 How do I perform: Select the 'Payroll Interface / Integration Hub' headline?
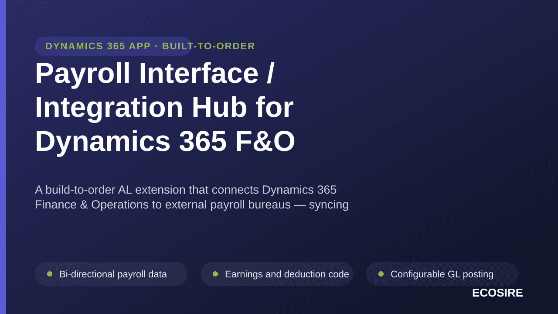coord(165,107)
